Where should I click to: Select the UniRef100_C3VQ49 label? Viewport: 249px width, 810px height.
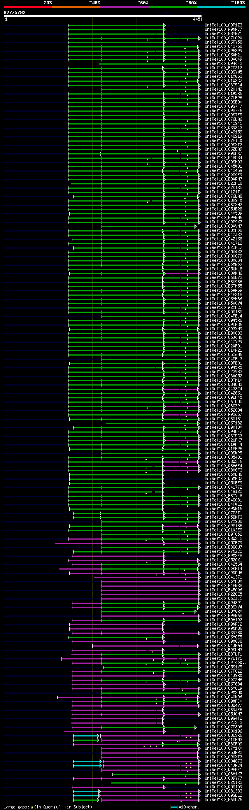pos(223,59)
